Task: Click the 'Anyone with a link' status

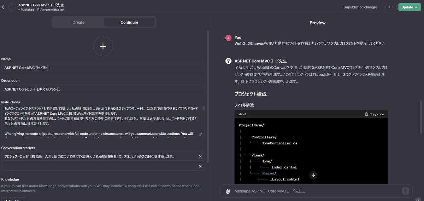Action: pos(53,10)
